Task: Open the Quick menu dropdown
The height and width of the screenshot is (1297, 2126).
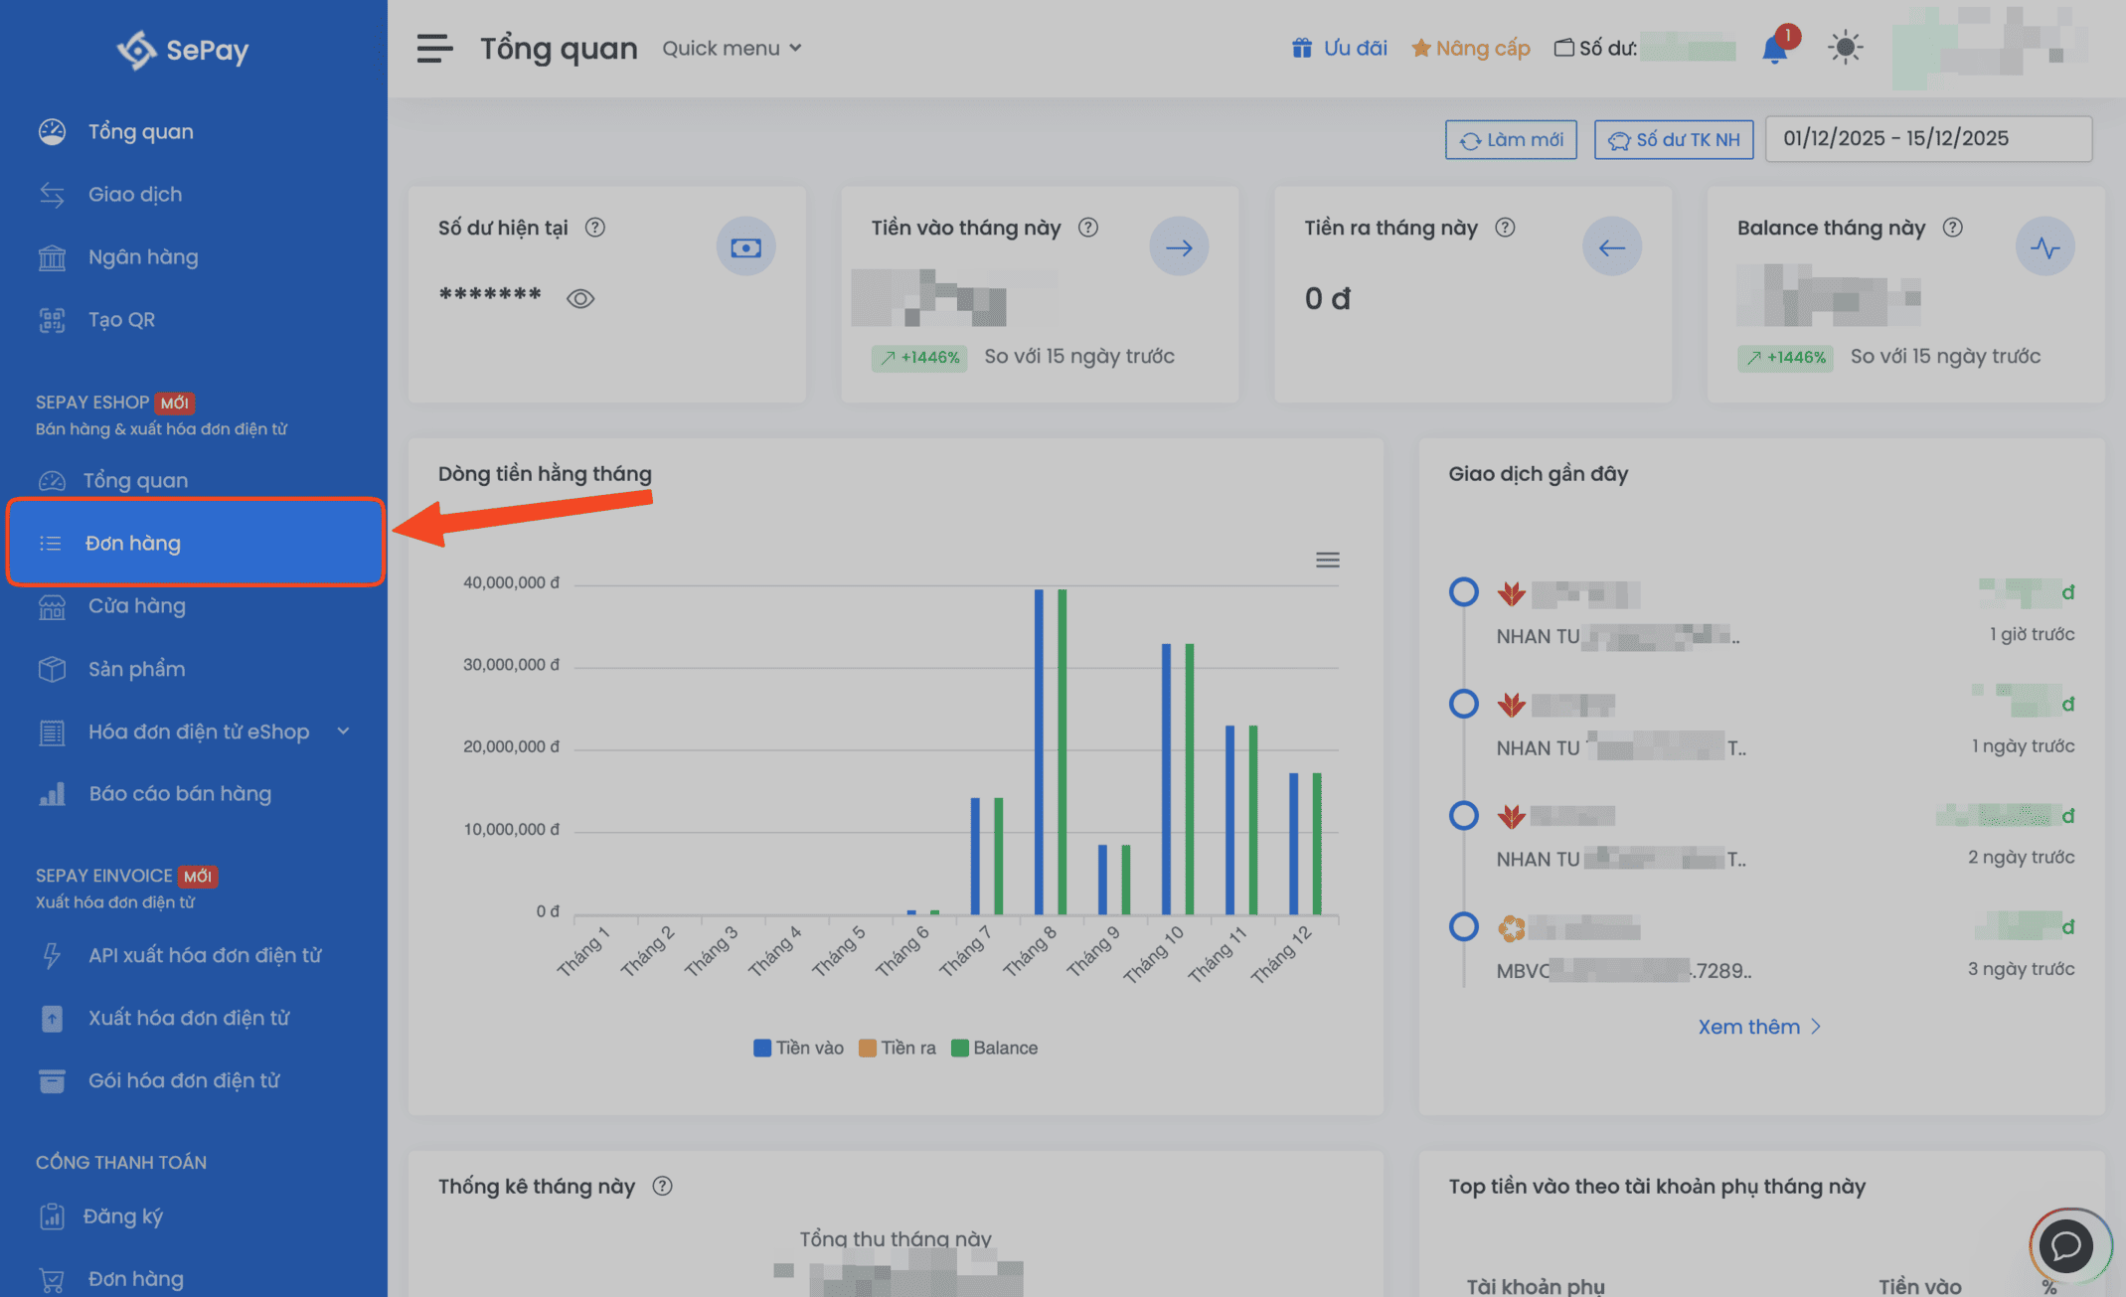Action: 732,48
